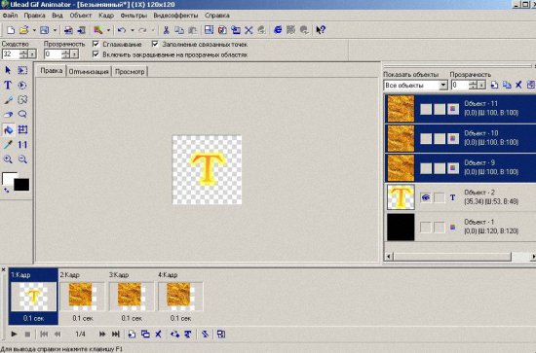This screenshot has width=536, height=353.
Task: Select the Text tool T
Action: (x=8, y=85)
